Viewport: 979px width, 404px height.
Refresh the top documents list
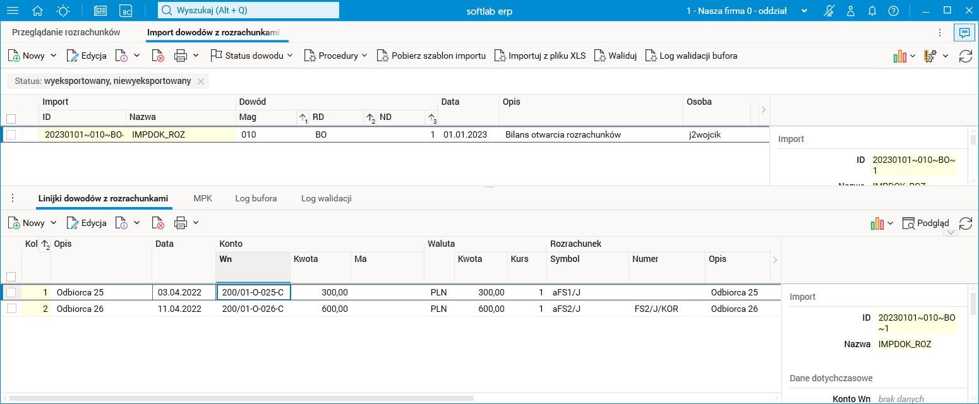[x=965, y=56]
